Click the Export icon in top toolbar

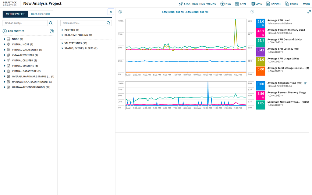point(268,4)
